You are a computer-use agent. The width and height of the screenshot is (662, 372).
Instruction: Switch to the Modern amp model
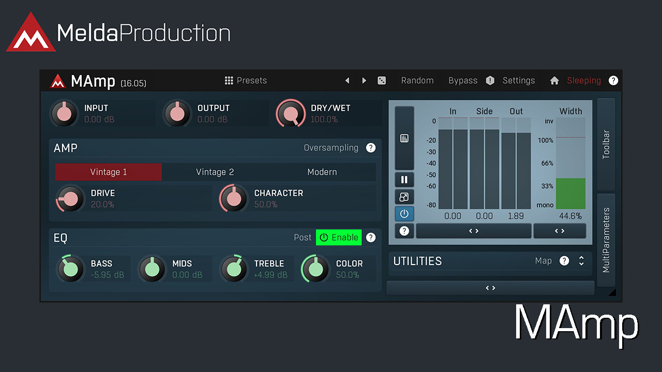point(322,172)
